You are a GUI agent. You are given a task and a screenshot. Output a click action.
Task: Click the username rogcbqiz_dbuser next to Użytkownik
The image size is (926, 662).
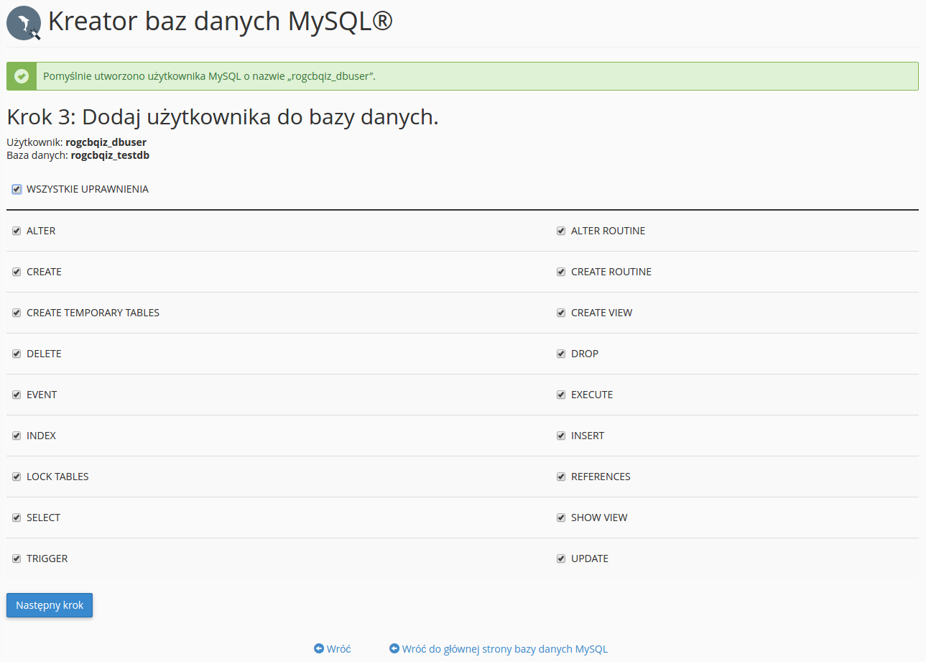point(106,142)
